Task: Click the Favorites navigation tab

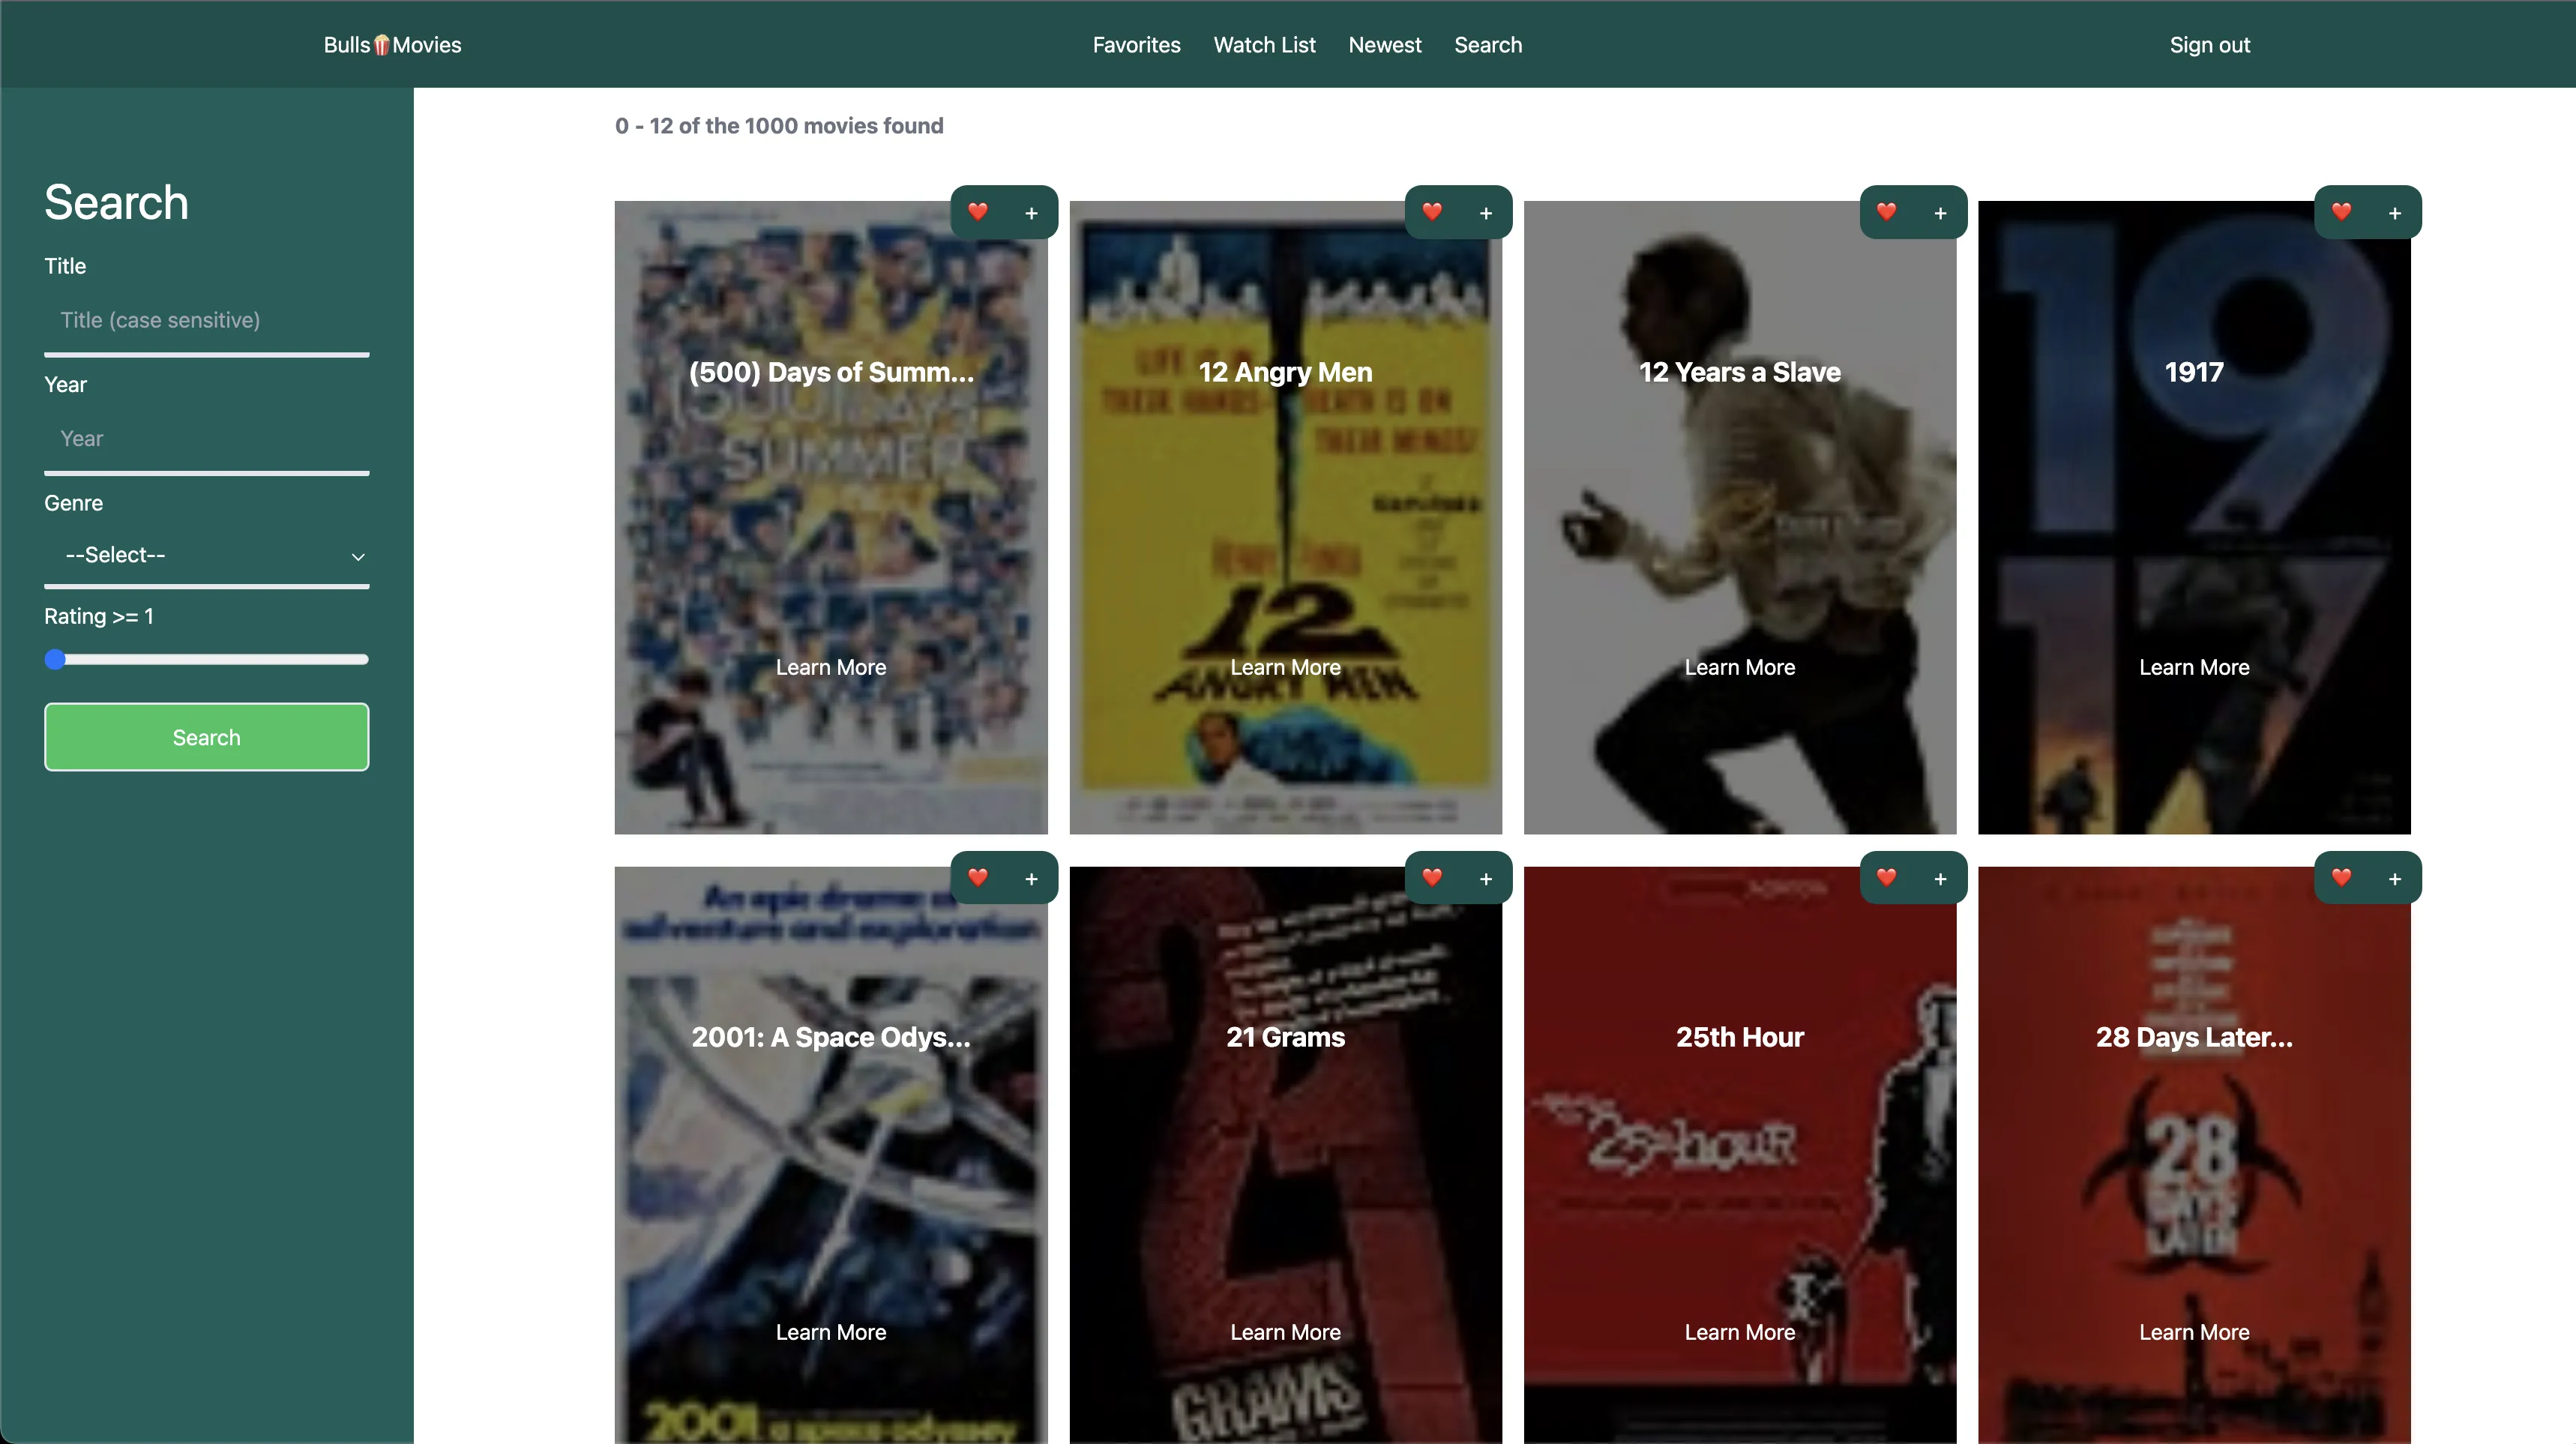Action: click(1136, 44)
